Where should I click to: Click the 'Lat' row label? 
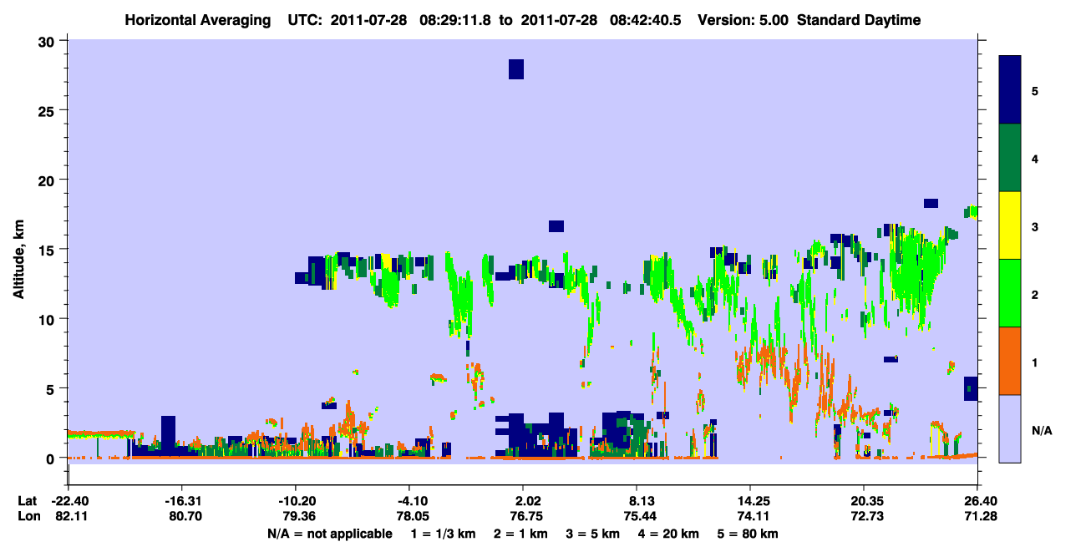pyautogui.click(x=27, y=501)
